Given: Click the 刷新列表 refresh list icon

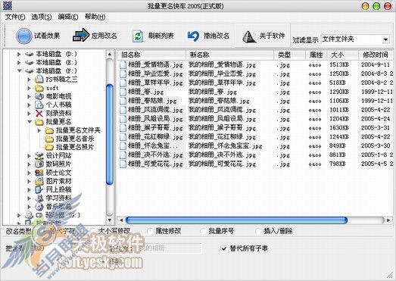Looking at the screenshot, I should [x=138, y=36].
